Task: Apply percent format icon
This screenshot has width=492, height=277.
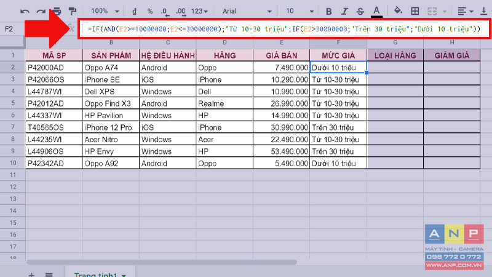Action: coord(150,11)
